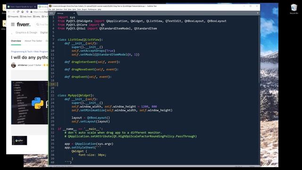Open the Help menu in Sublime Text
The height and width of the screenshot is (170, 302).
99,9
